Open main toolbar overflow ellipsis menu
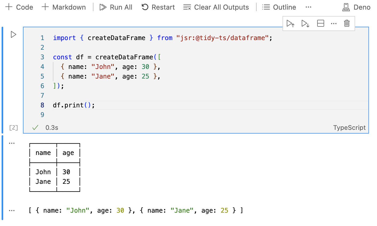 point(308,7)
